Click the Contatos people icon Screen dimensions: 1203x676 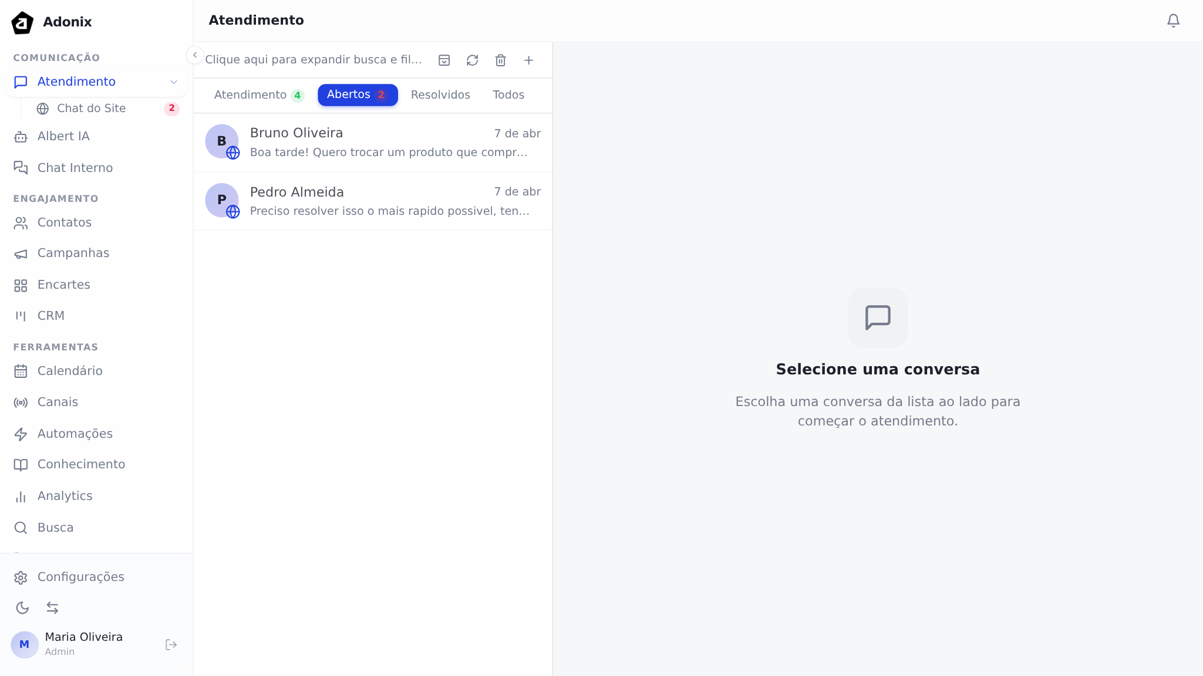pyautogui.click(x=21, y=223)
